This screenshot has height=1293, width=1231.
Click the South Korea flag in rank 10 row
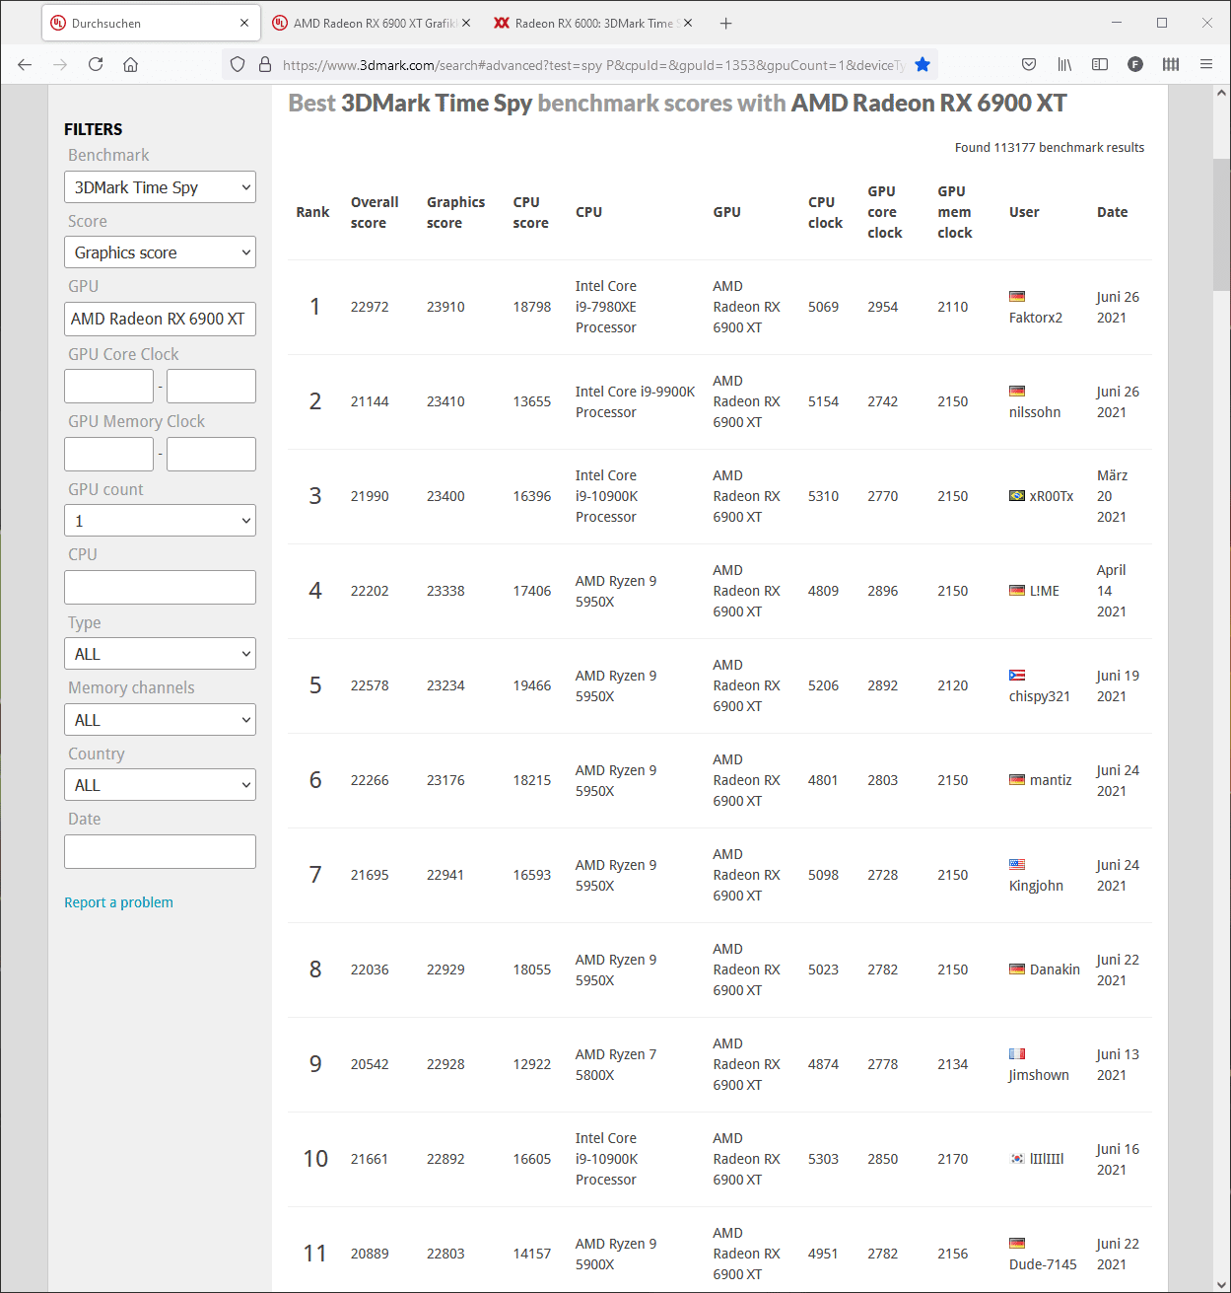pyautogui.click(x=1017, y=1159)
